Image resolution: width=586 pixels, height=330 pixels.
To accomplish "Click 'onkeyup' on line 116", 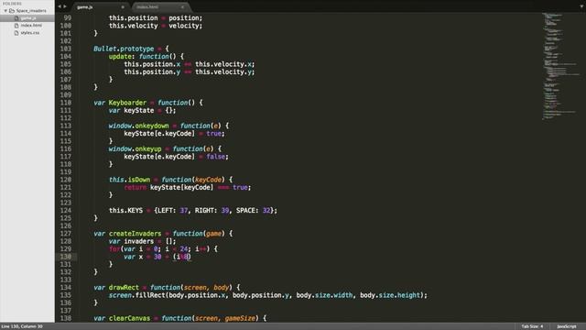I will [148, 148].
